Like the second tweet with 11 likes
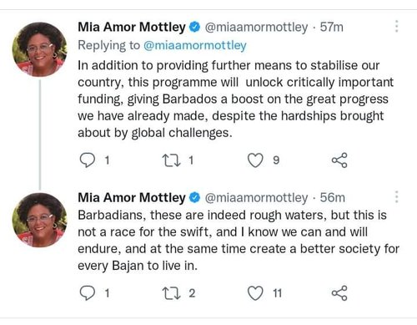Viewport: 417px width, 325px height. [x=255, y=293]
